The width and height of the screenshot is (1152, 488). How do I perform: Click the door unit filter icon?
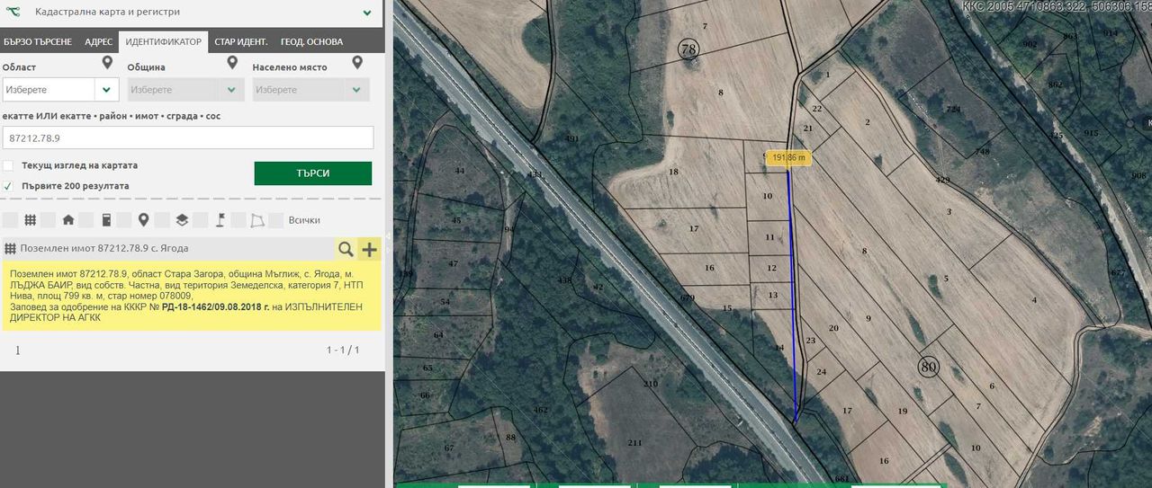pos(106,220)
